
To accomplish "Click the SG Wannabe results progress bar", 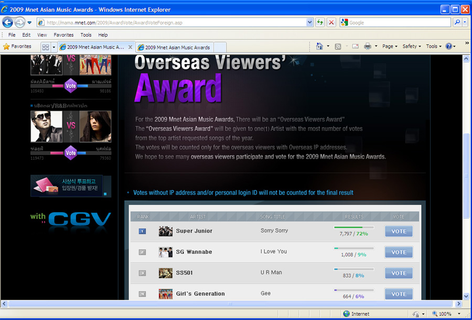I will coord(353,248).
